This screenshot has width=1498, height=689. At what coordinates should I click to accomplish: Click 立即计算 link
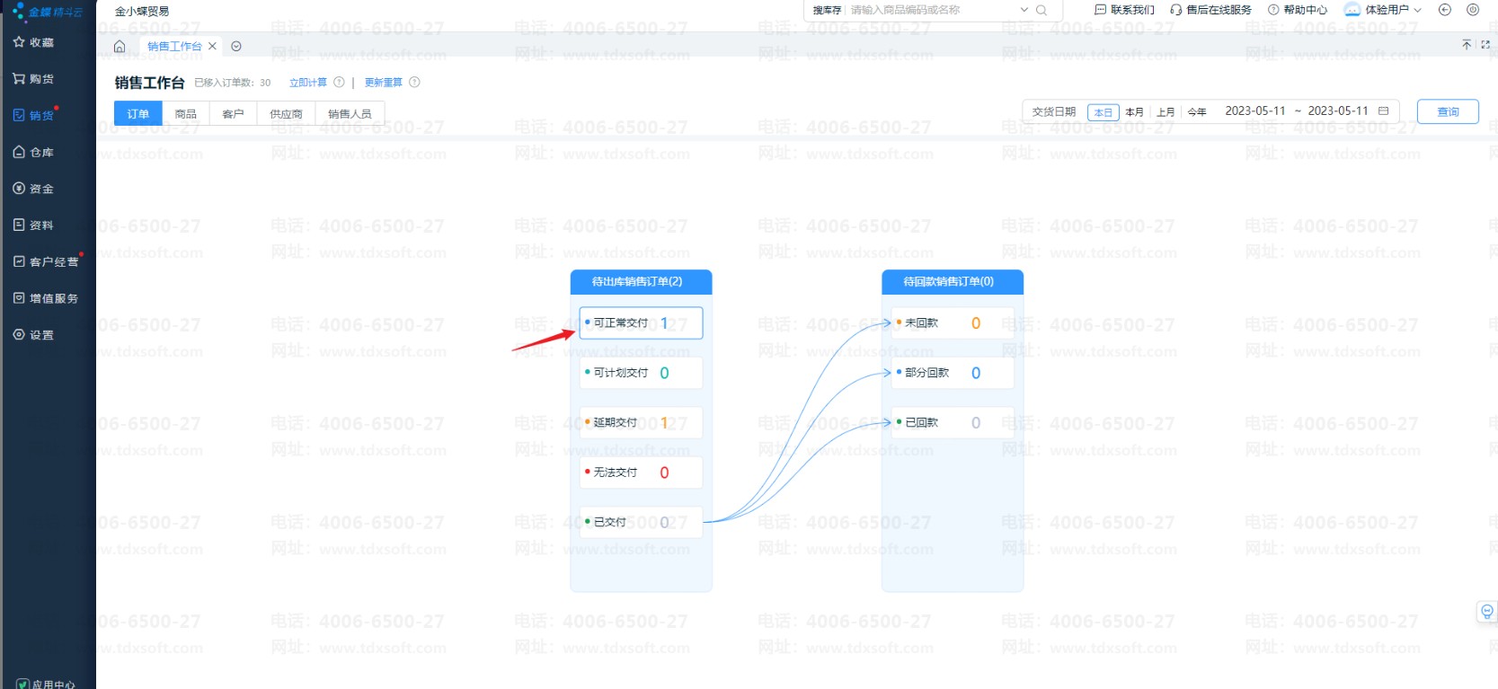(x=308, y=83)
